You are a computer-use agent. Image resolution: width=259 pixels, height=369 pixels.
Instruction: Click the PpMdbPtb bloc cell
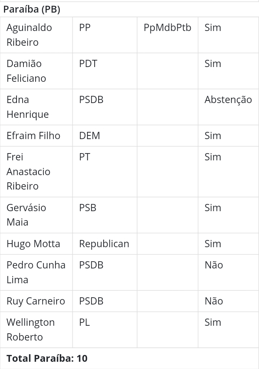167,28
